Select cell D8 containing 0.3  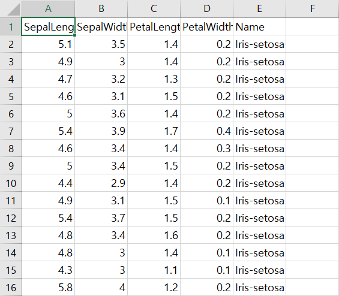pyautogui.click(x=206, y=149)
